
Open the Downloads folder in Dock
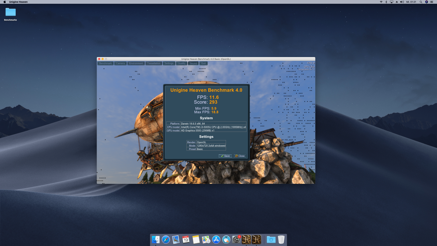(x=271, y=240)
